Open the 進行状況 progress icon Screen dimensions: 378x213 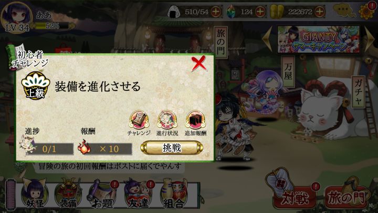(167, 123)
